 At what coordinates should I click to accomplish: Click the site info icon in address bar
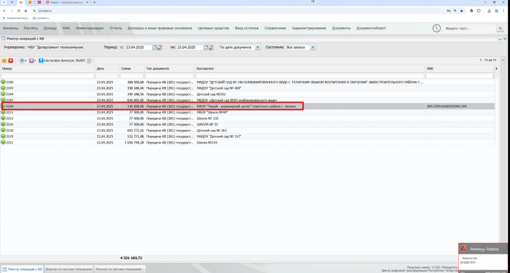(34, 11)
